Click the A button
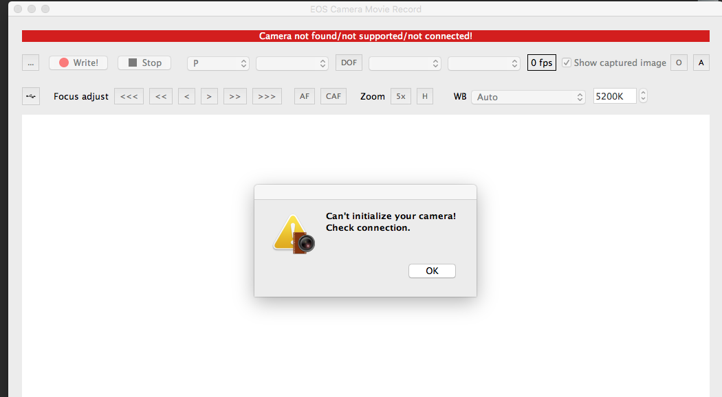The image size is (722, 397). (701, 63)
